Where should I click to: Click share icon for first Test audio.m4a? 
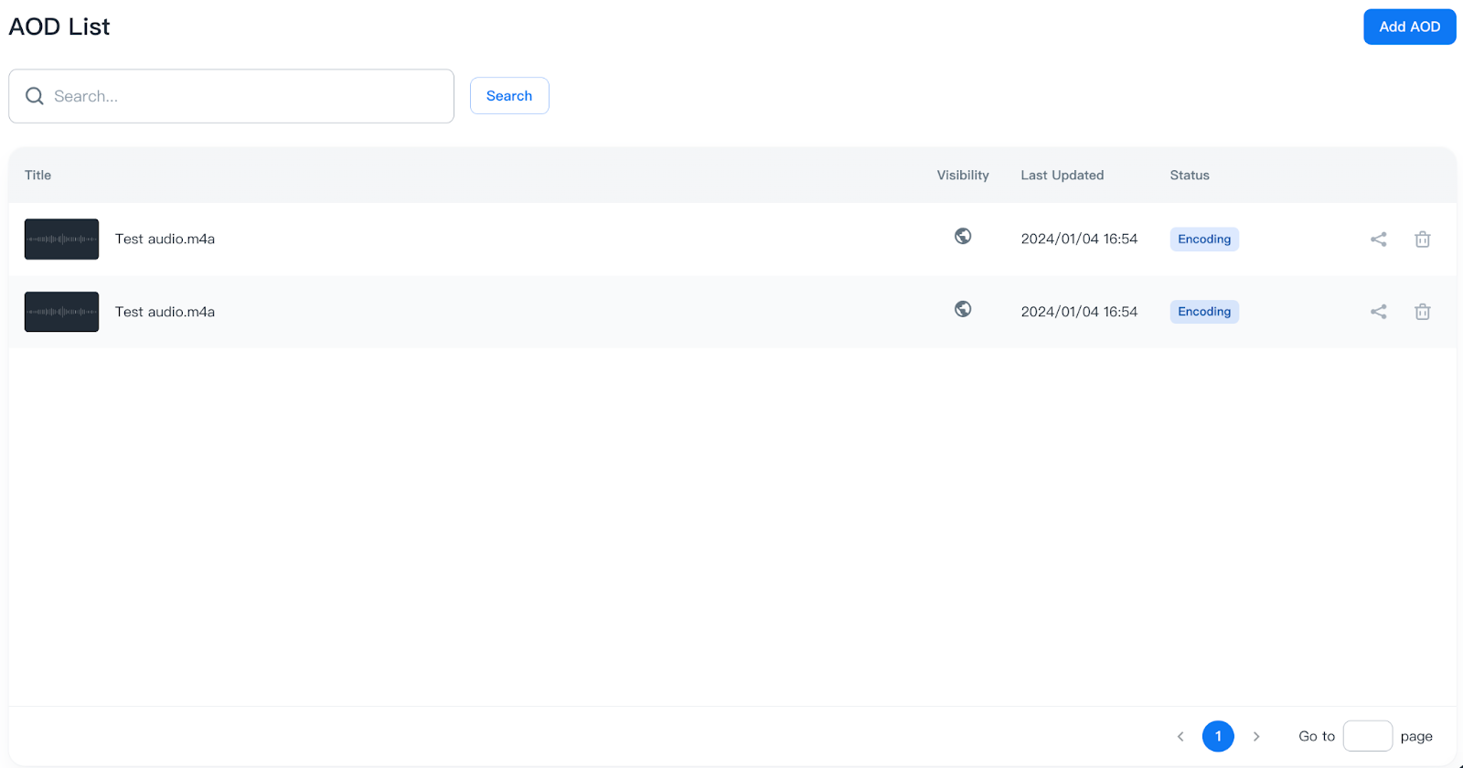coord(1378,240)
